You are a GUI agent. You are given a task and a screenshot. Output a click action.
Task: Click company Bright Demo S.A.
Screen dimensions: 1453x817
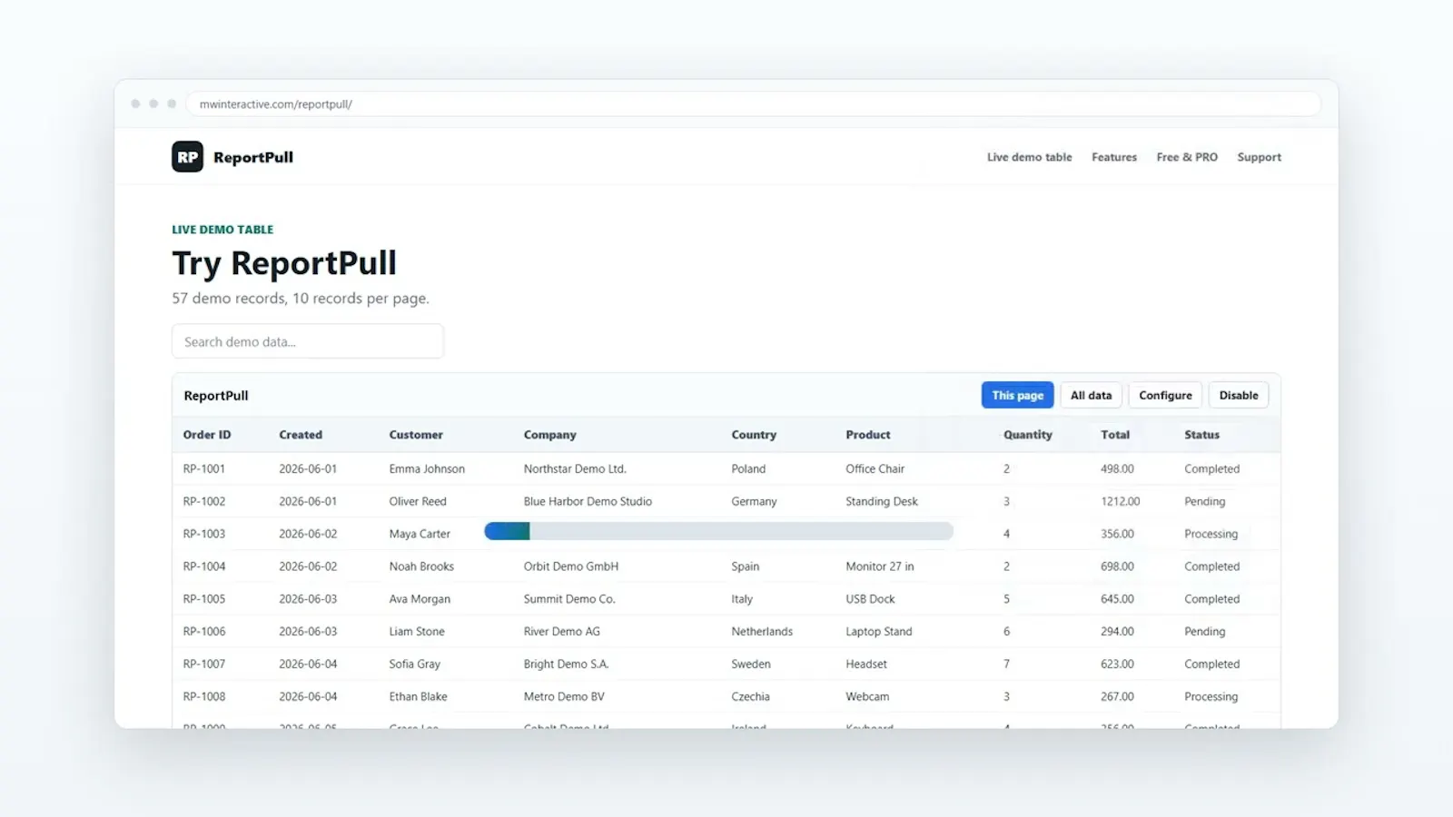pyautogui.click(x=567, y=664)
